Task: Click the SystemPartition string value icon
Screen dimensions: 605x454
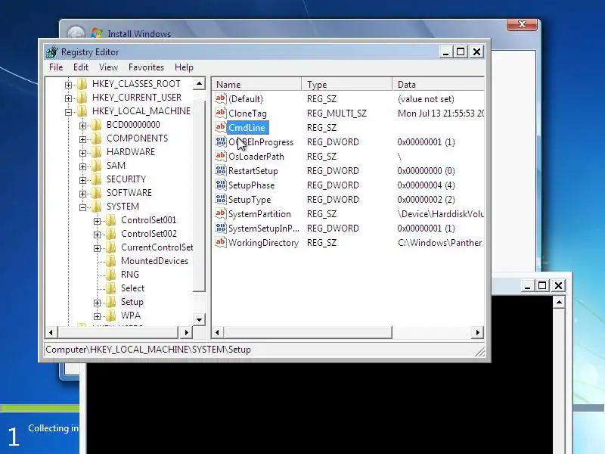Action: (x=221, y=213)
